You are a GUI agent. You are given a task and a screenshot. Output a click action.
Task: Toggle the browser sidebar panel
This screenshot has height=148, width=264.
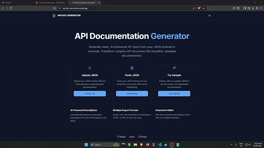[245, 8]
